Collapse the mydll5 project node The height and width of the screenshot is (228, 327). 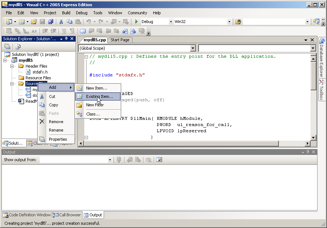5,60
